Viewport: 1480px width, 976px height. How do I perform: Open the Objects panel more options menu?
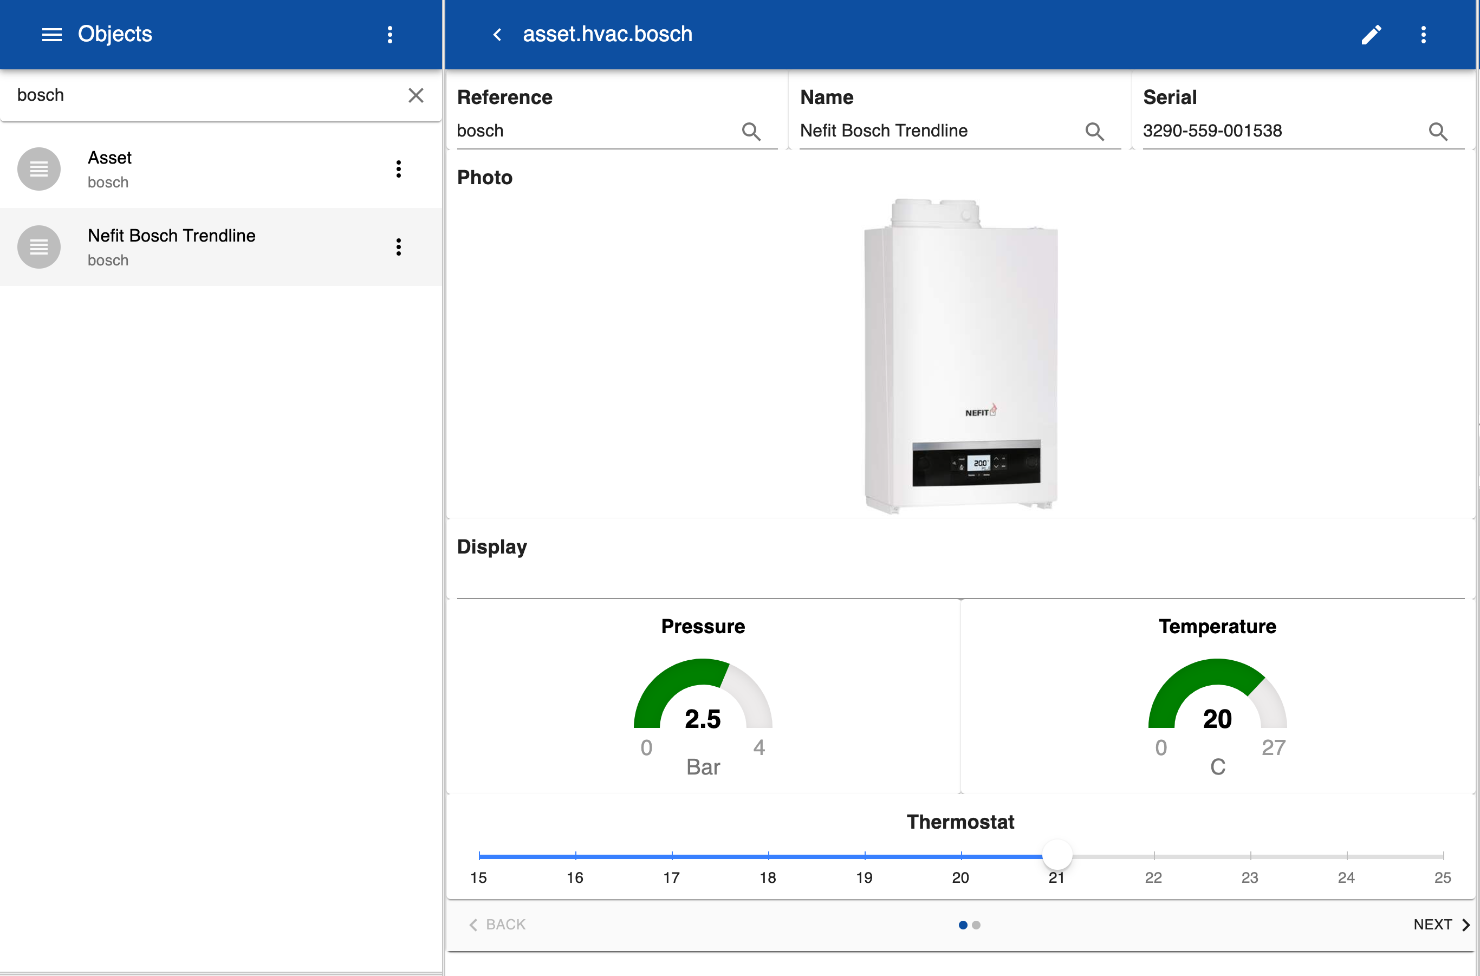point(390,35)
